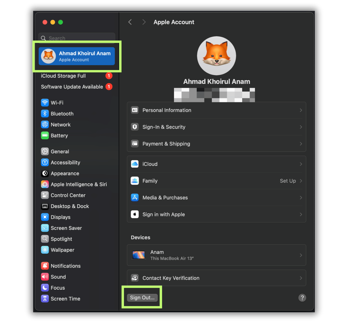Click into the Search field
The height and width of the screenshot is (323, 348).
(x=77, y=38)
